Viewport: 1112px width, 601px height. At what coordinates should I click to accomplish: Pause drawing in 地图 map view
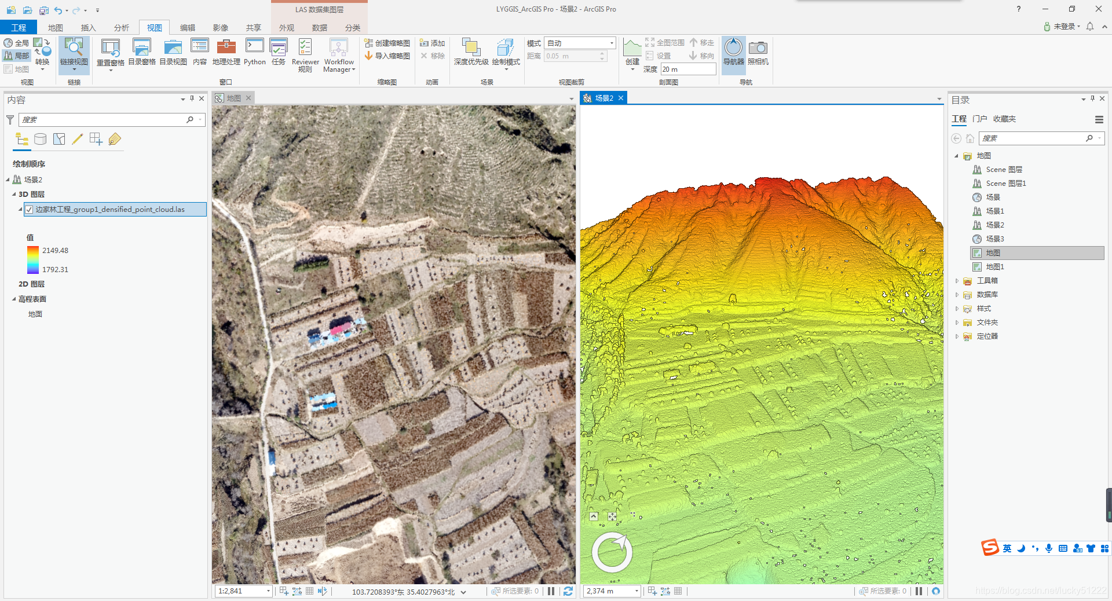(551, 591)
